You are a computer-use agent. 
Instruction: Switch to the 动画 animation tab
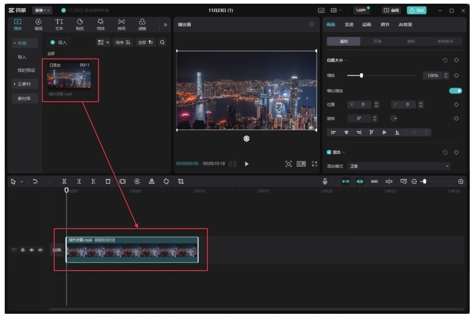(366, 25)
